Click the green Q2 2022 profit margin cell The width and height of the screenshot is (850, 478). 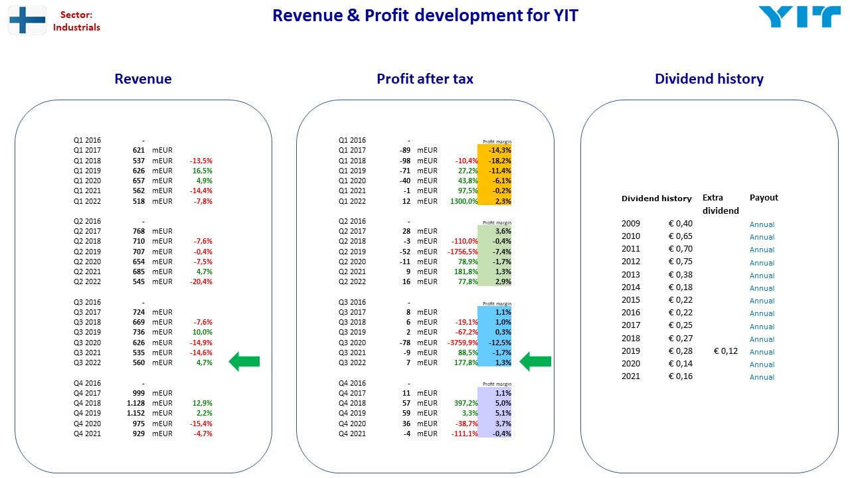[495, 281]
